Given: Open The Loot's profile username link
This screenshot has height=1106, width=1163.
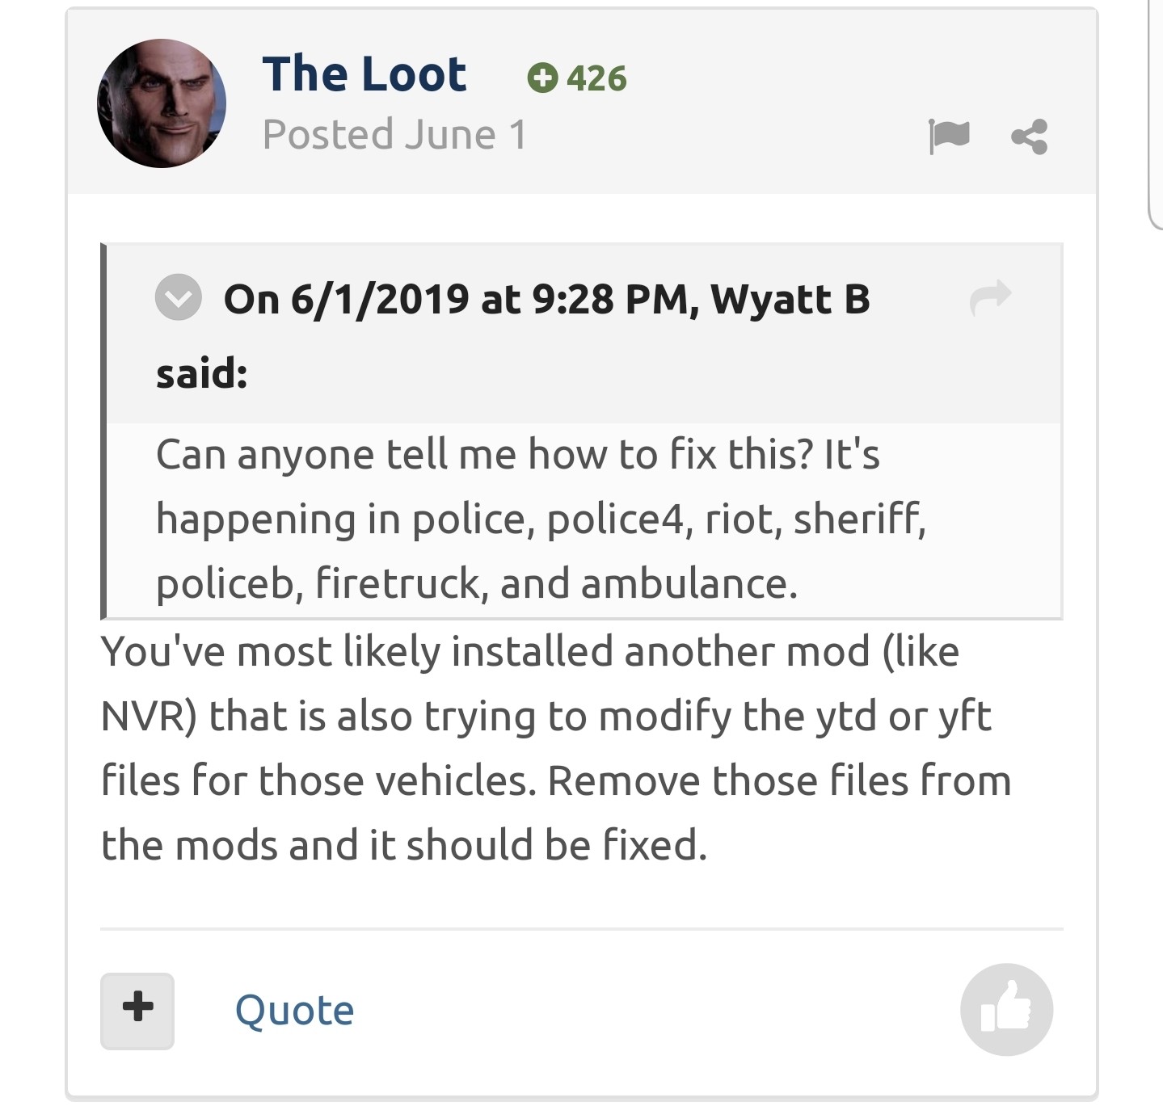Looking at the screenshot, I should pyautogui.click(x=364, y=74).
